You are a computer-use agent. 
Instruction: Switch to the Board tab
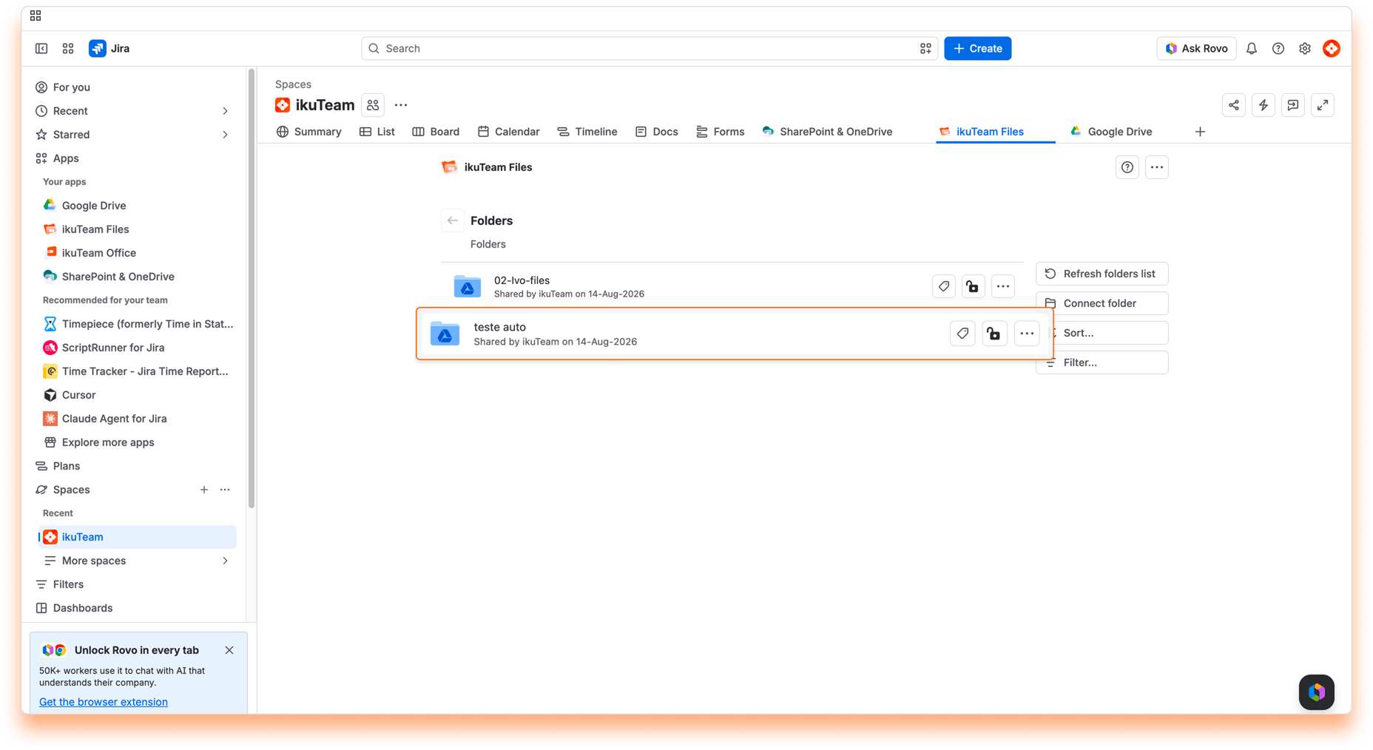[x=436, y=132]
